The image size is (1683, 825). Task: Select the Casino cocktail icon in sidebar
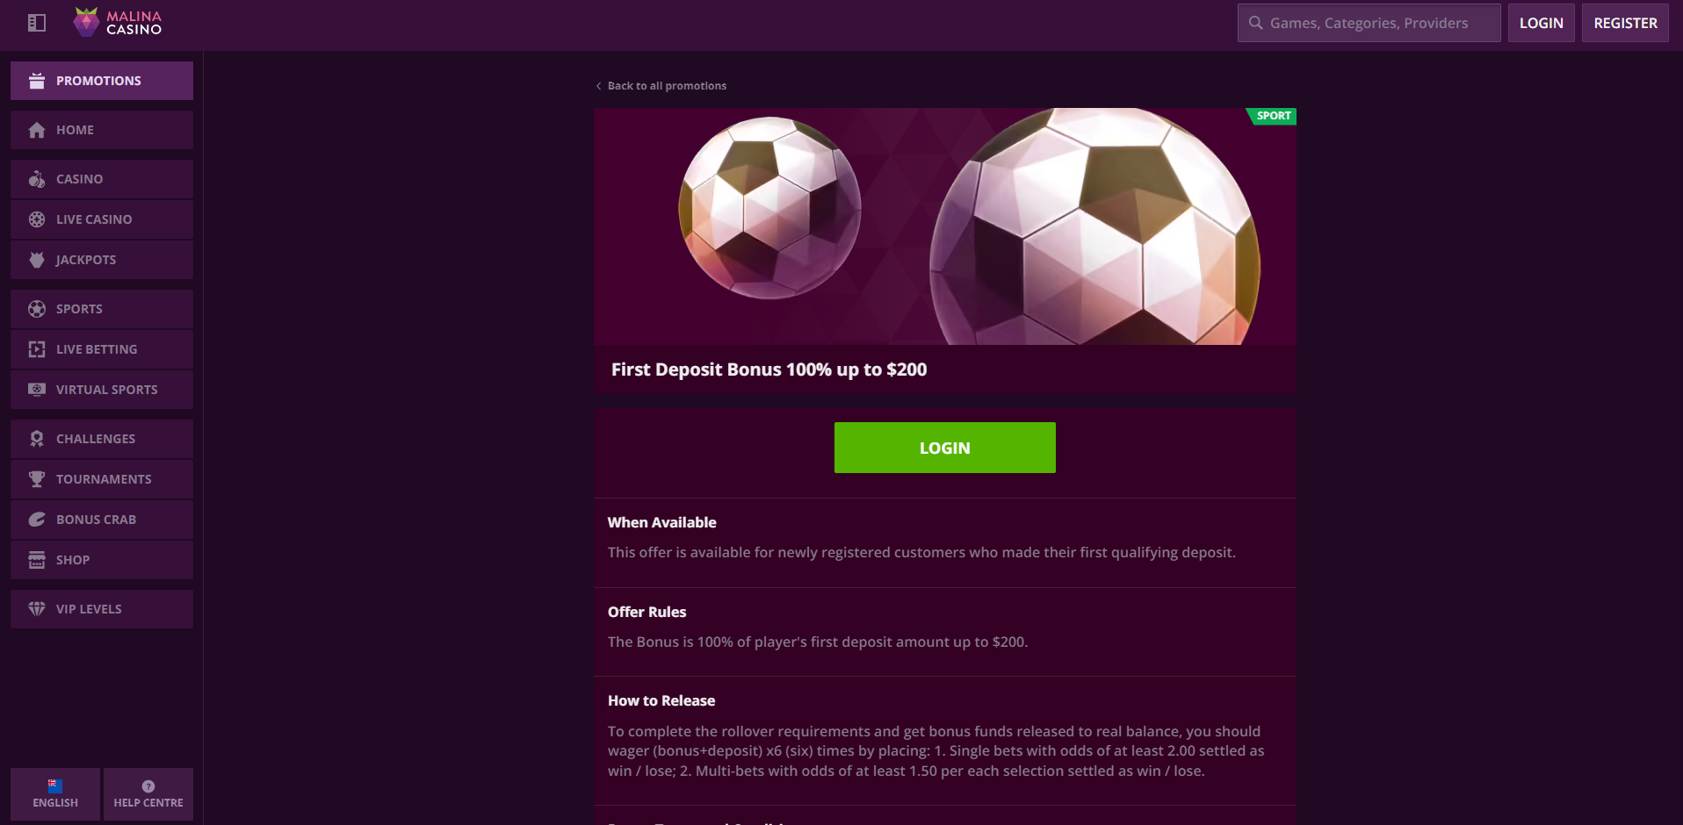36,179
